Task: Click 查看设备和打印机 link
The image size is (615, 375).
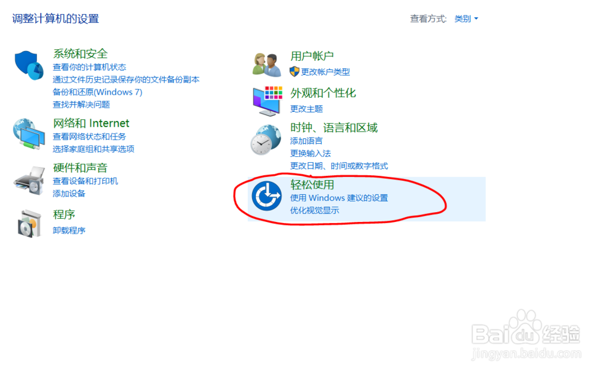Action: click(85, 181)
